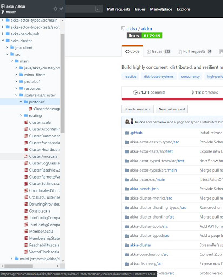Expand the routing tree folder
The width and height of the screenshot is (223, 277).
coord(21,115)
